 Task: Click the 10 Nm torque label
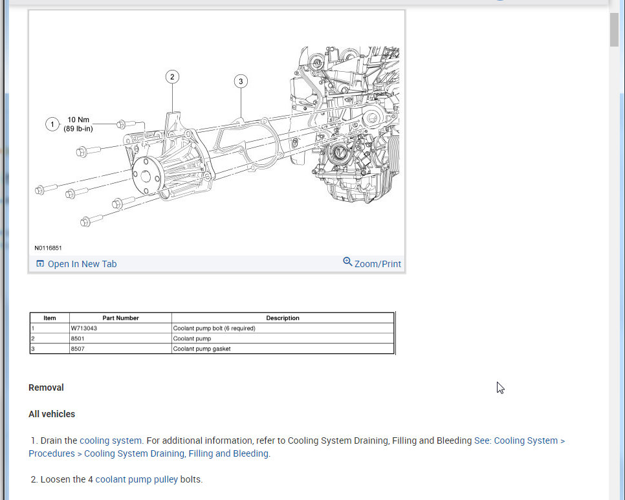(78, 124)
